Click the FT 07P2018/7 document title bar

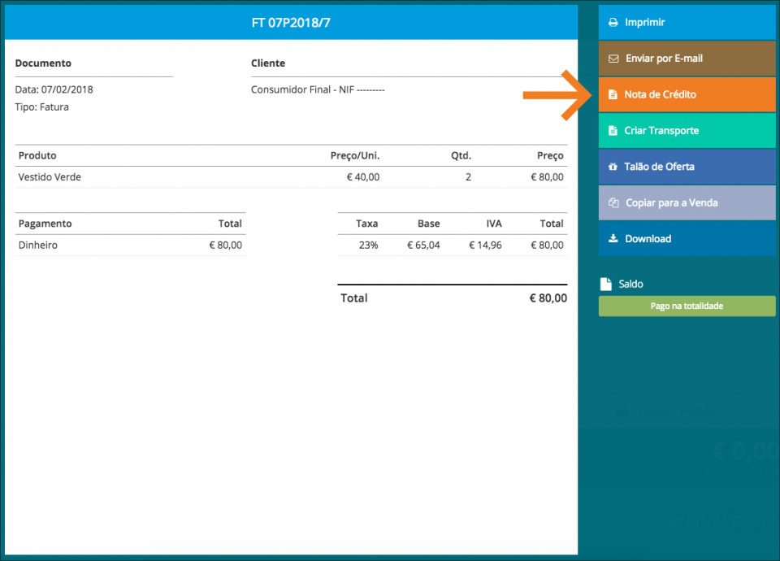291,23
